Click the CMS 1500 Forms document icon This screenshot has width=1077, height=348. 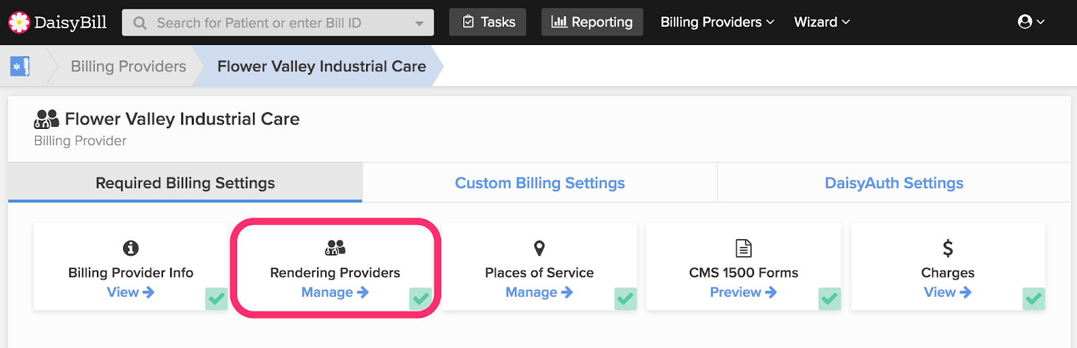click(x=744, y=249)
